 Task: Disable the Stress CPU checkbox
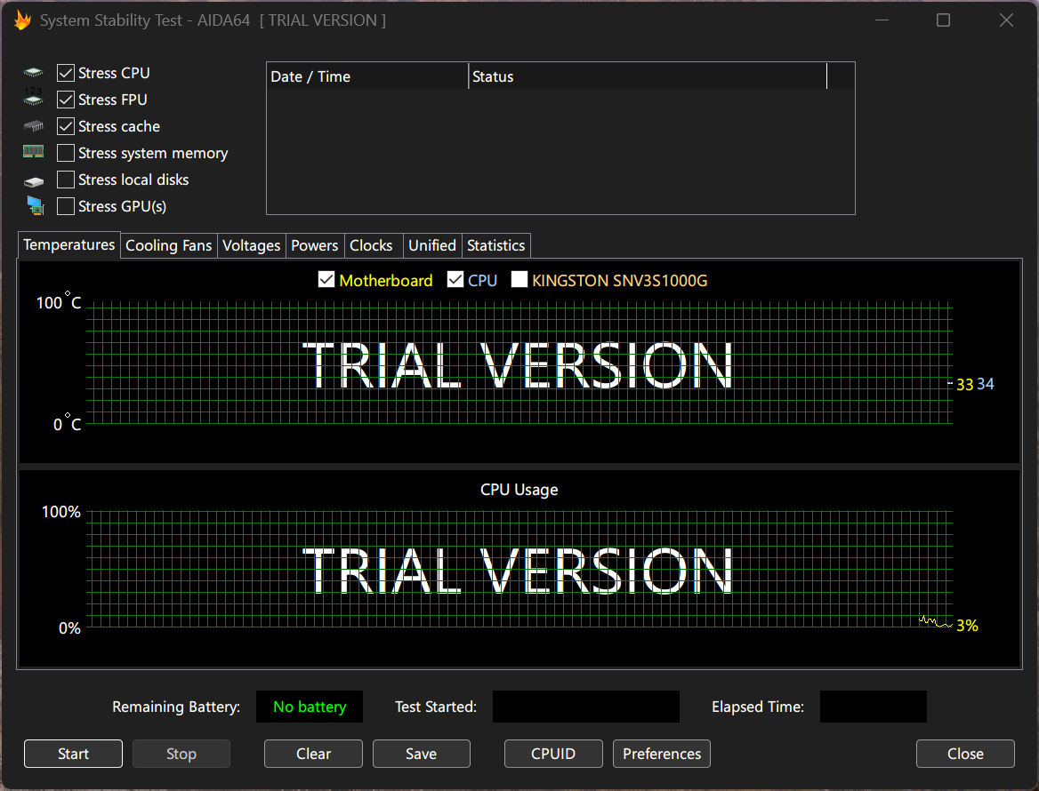66,73
